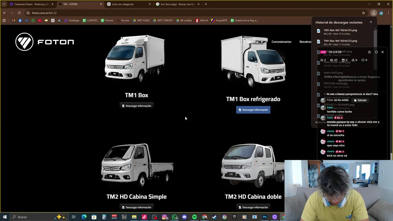The width and height of the screenshot is (393, 221).
Task: Open DaFont bookmark
Action: [x=201, y=21]
